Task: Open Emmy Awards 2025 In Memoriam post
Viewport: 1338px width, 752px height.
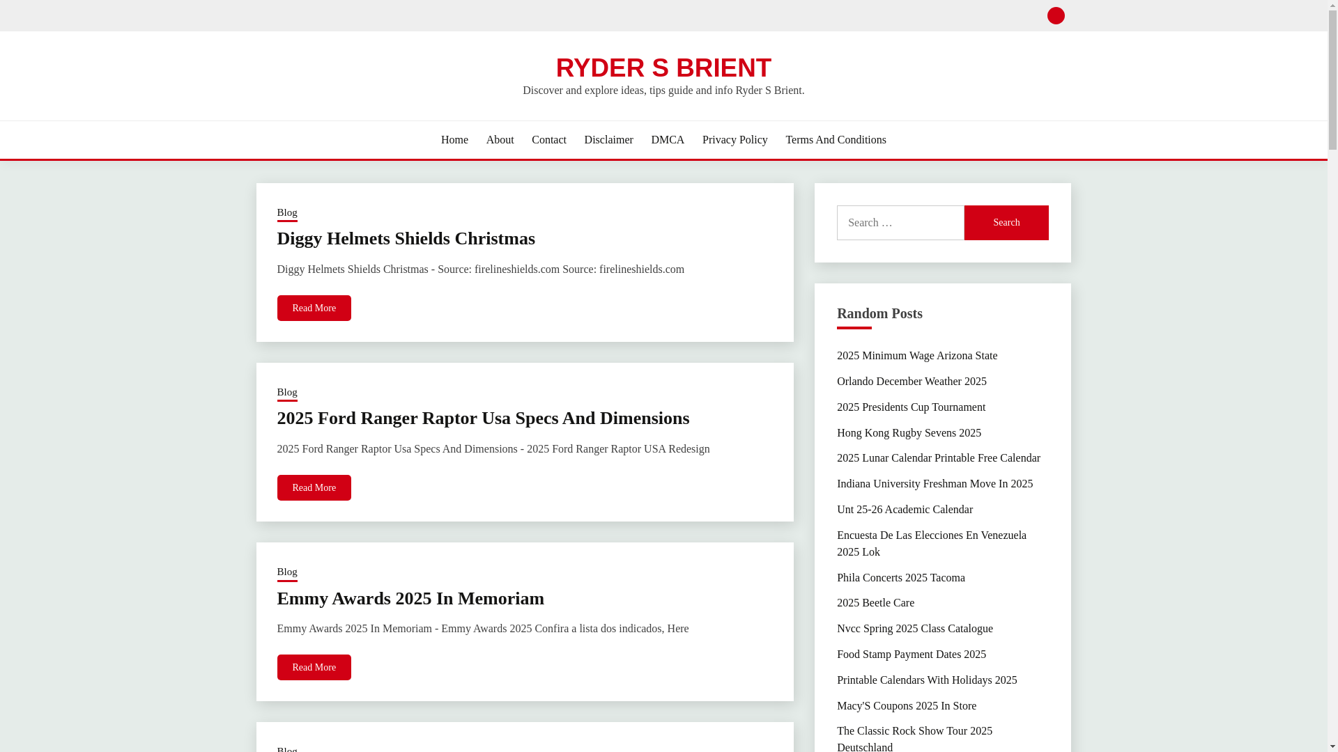Action: click(410, 599)
